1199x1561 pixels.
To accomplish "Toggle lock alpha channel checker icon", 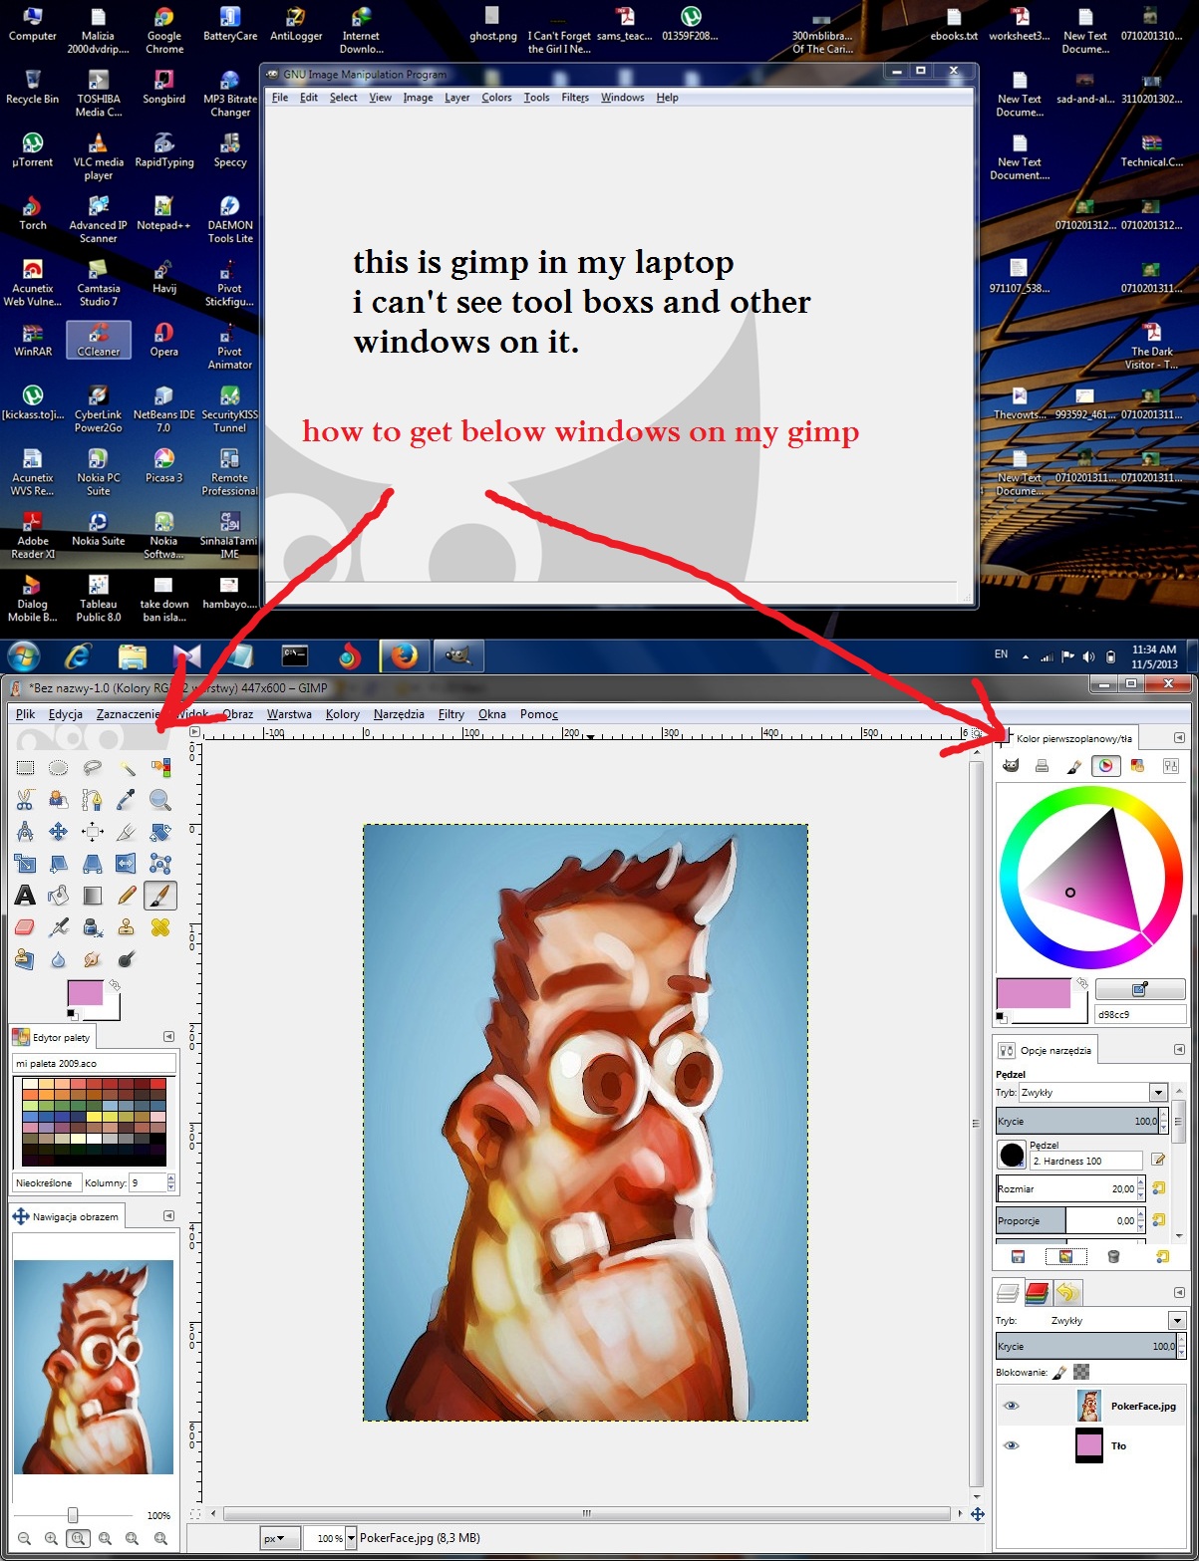I will click(1081, 1373).
